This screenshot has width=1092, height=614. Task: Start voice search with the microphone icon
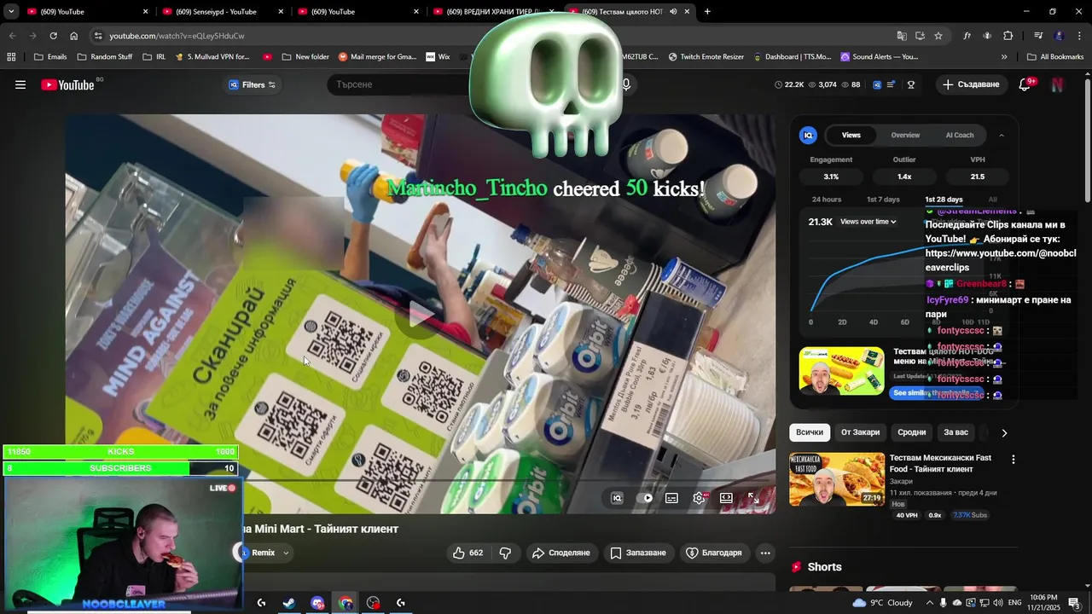pyautogui.click(x=626, y=84)
